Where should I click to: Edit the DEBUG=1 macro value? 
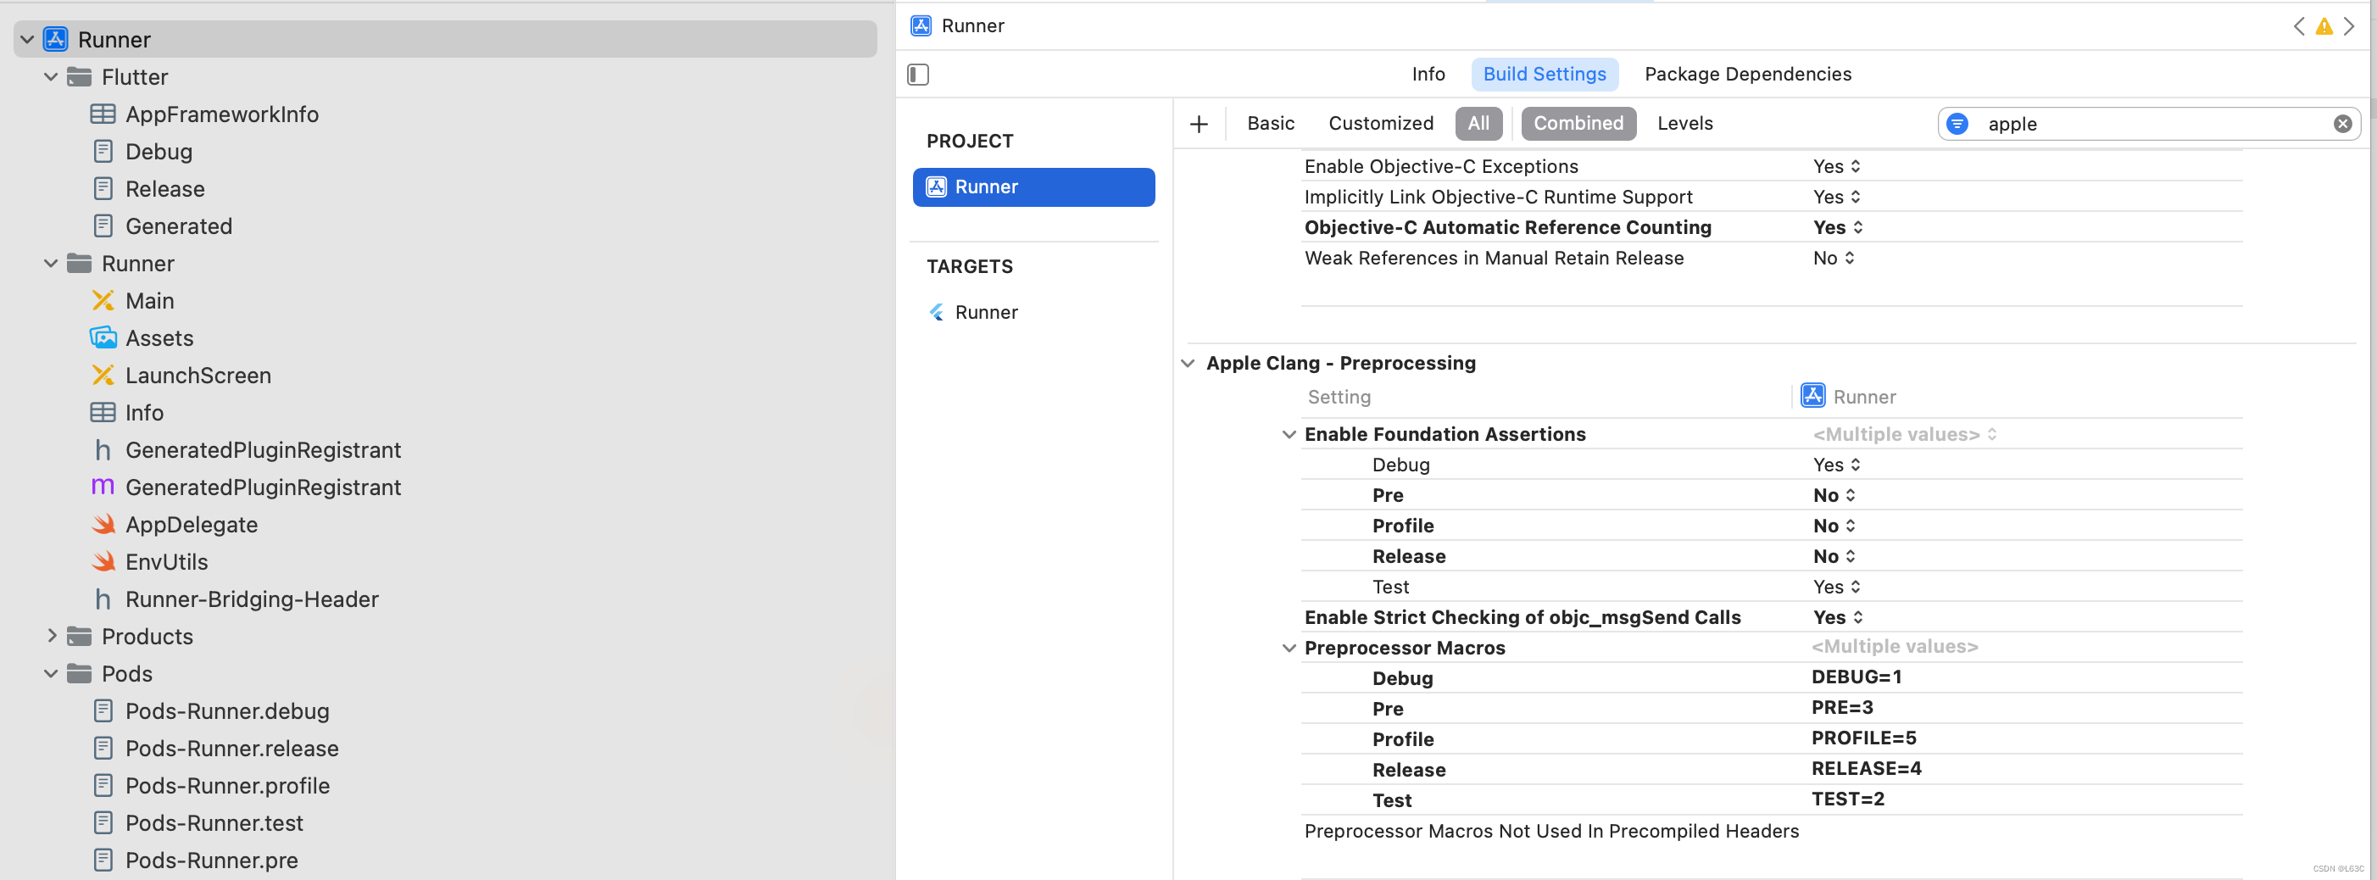coord(1856,677)
